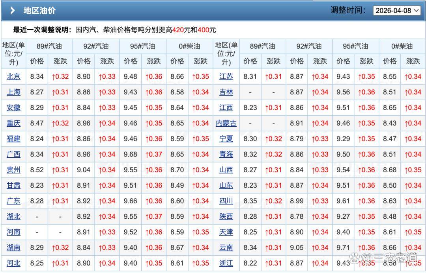Click 北京 89# price 8.34
Viewport: 426px width, 273px height.
point(37,77)
